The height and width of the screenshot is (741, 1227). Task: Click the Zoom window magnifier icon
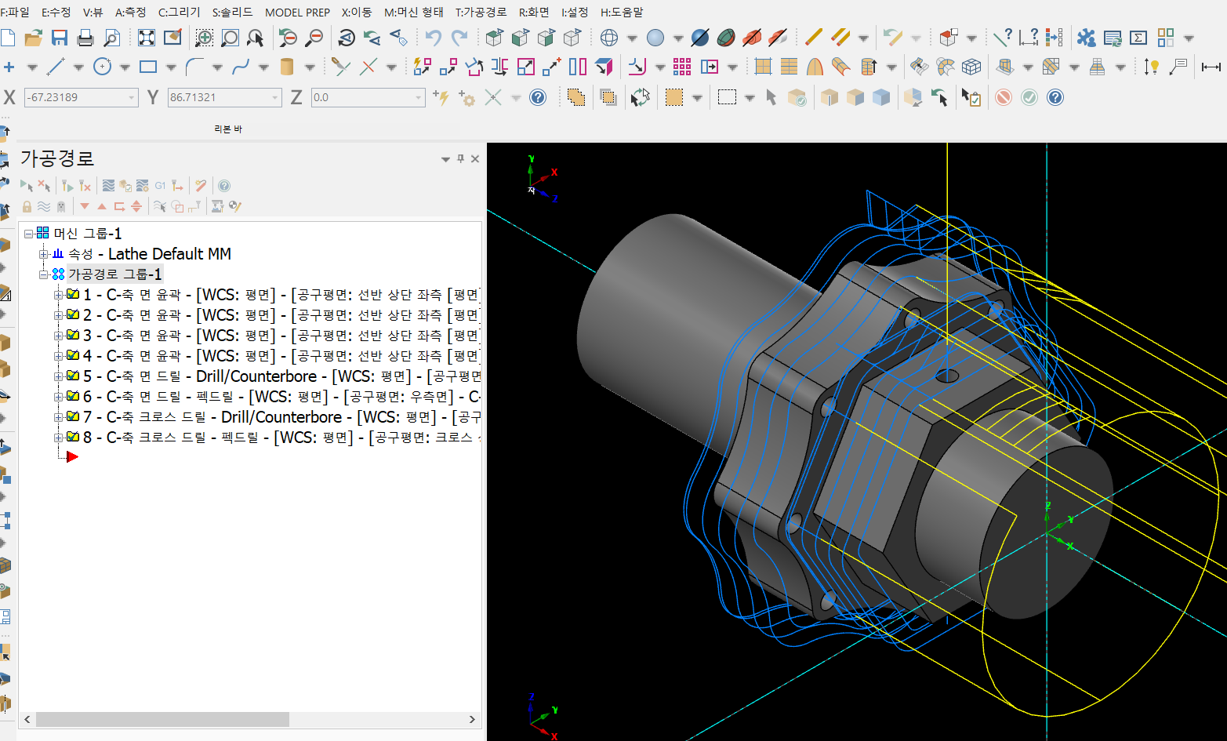point(204,38)
